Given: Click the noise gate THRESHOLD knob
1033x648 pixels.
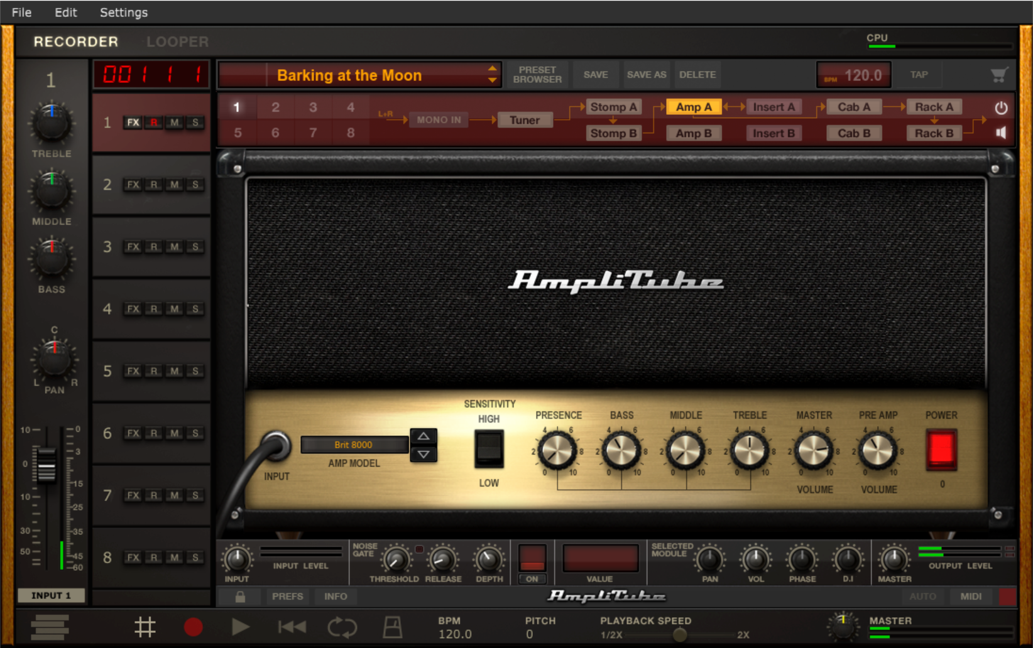Looking at the screenshot, I should pos(396,559).
